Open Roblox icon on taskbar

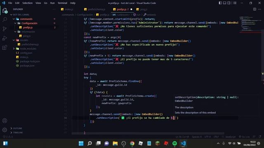coord(141,143)
